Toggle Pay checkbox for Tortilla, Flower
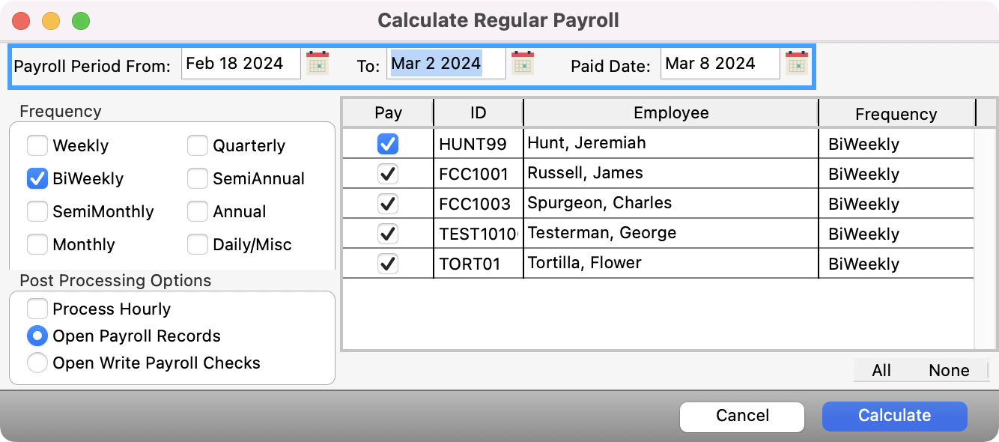999x442 pixels. coord(388,264)
